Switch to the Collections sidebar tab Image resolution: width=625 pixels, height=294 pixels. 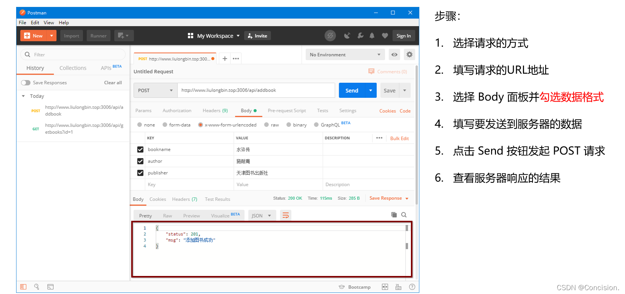click(73, 68)
